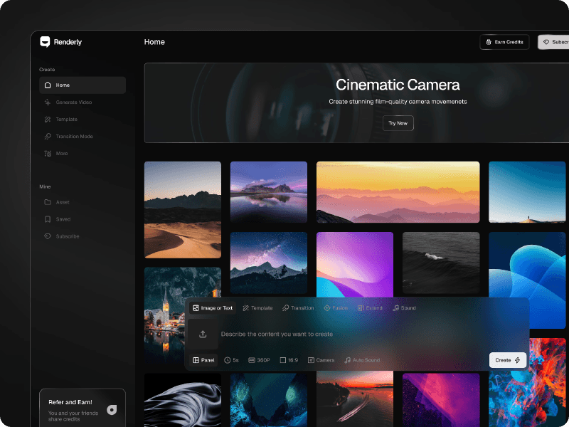Click the Create button
Image resolution: width=569 pixels, height=427 pixels.
tap(508, 360)
